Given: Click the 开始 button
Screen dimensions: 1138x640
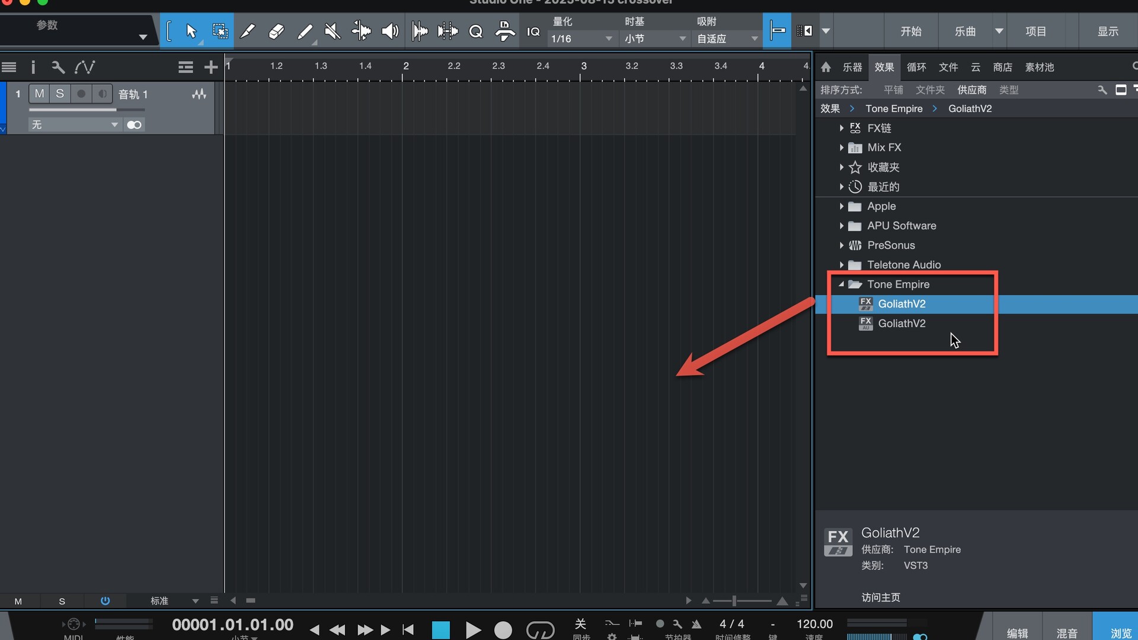Looking at the screenshot, I should pos(911,31).
